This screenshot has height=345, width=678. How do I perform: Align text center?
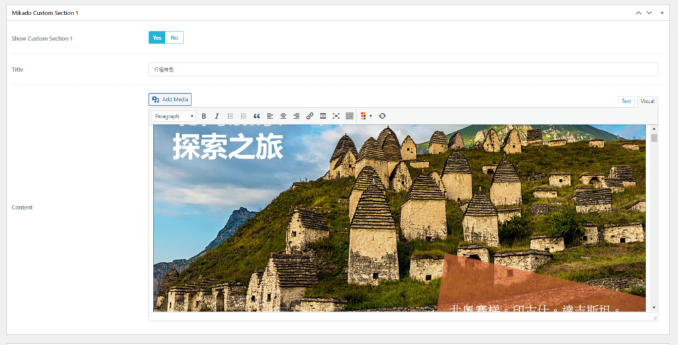(x=283, y=116)
